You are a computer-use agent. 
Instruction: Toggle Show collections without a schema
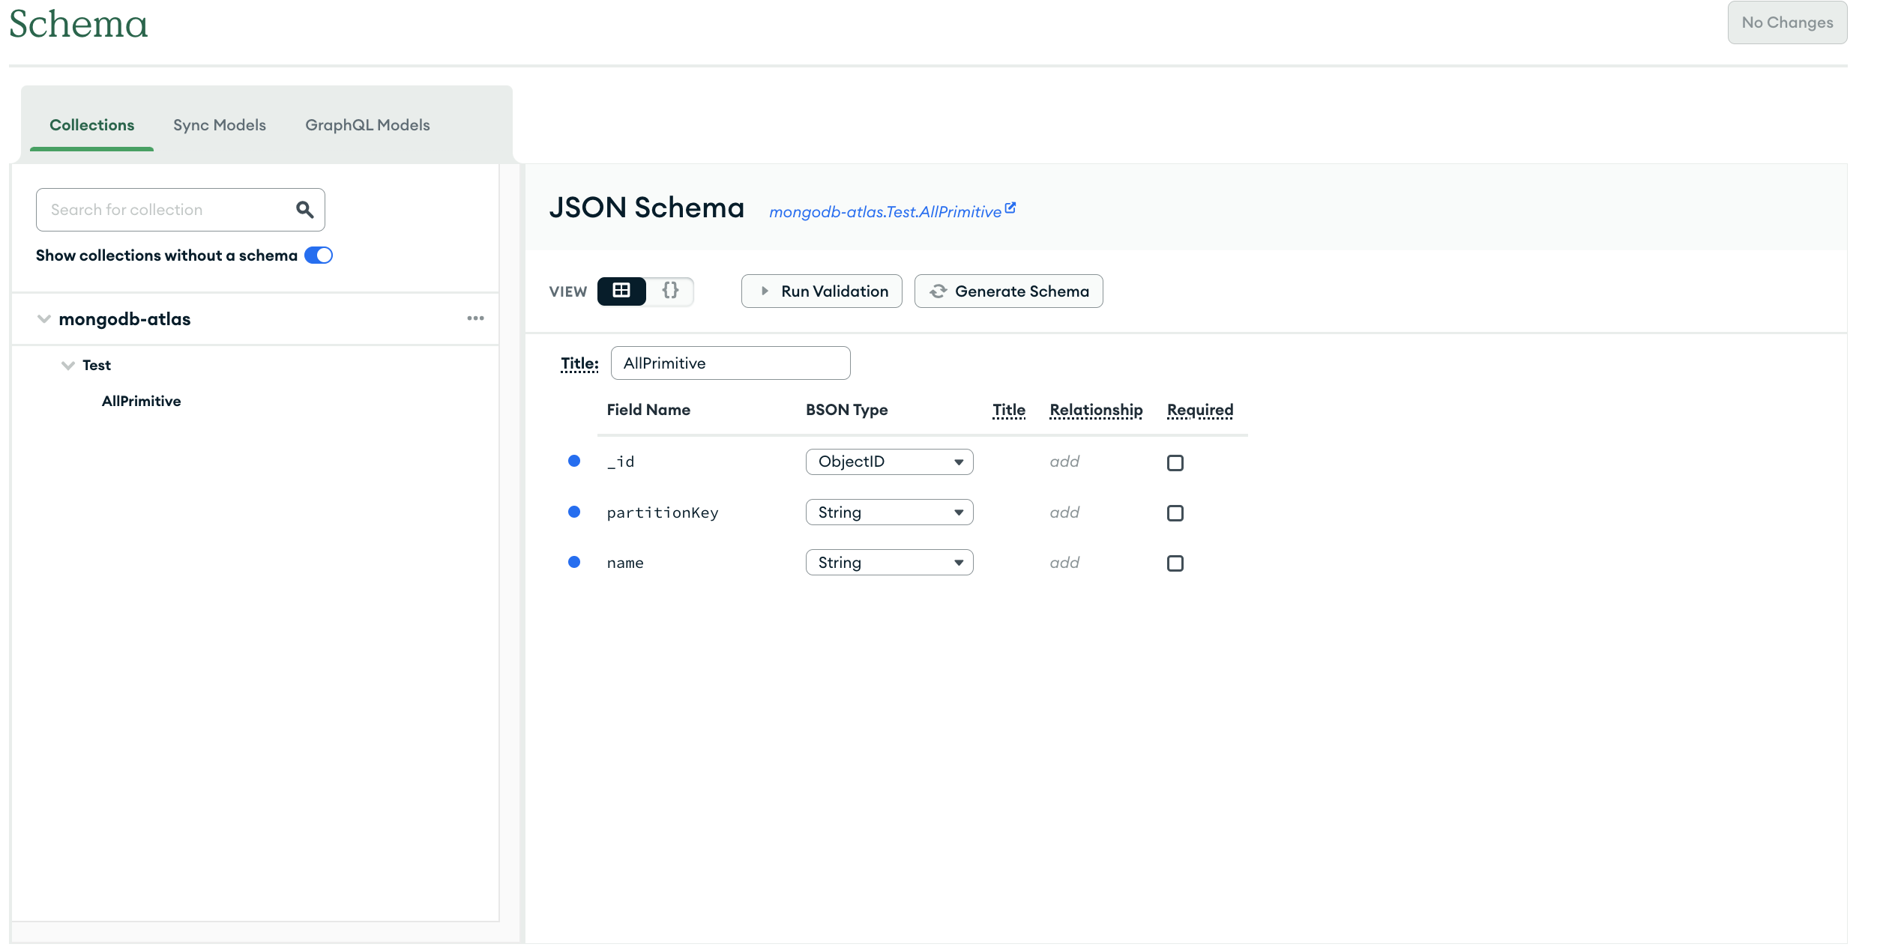click(319, 255)
